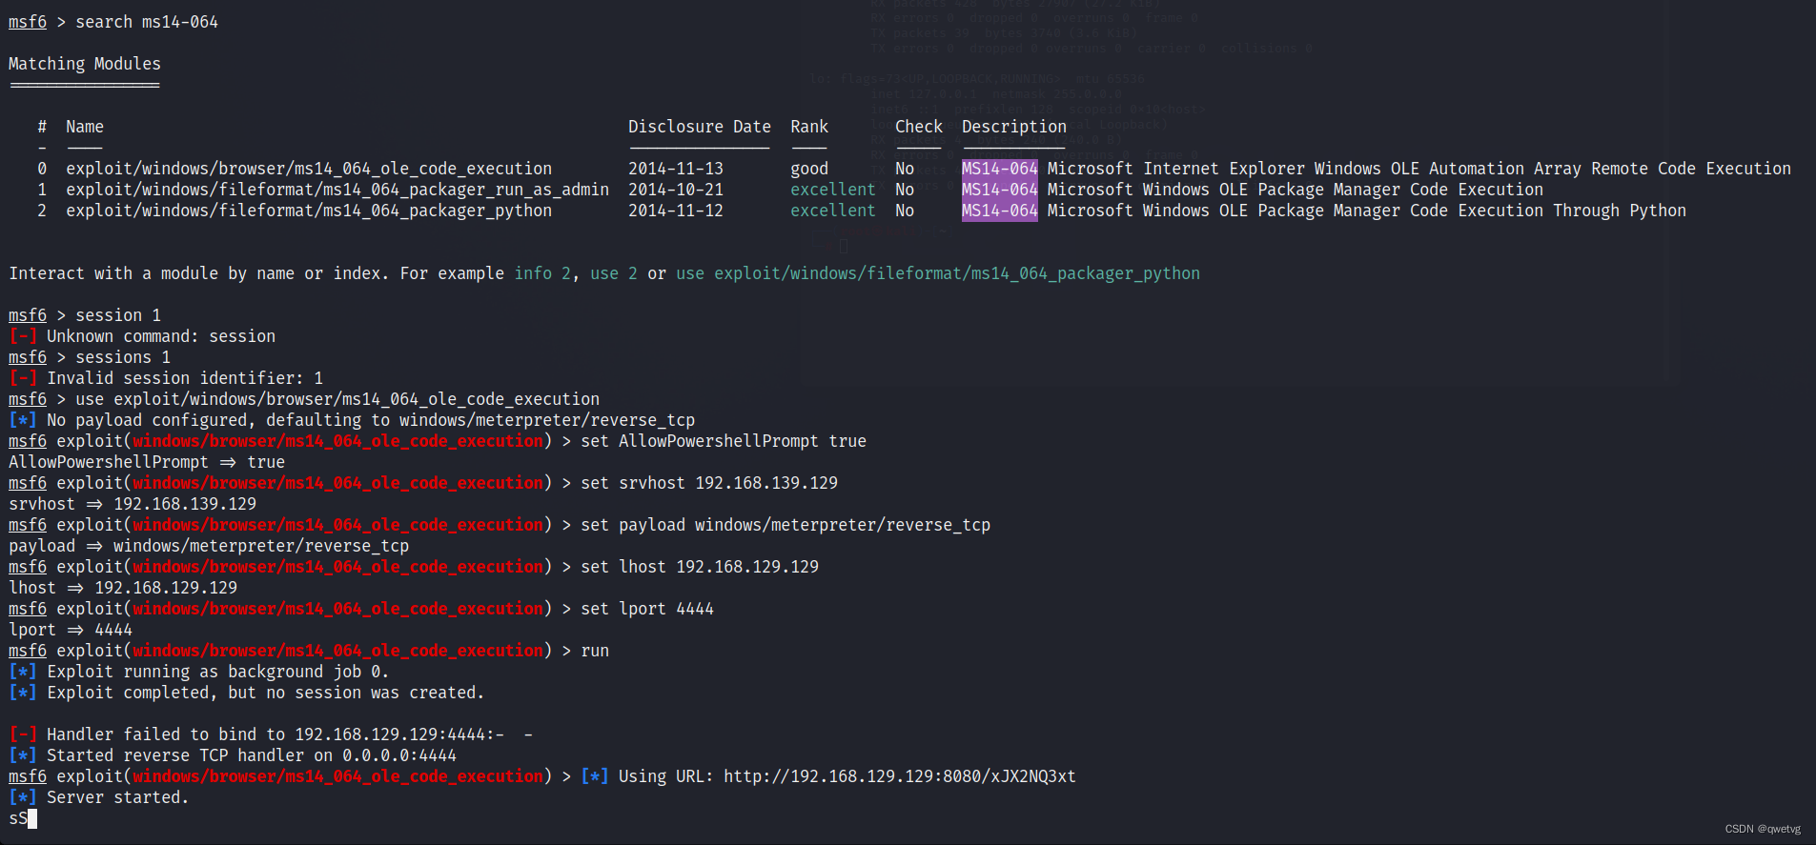The image size is (1816, 845).
Task: Click 'lport => 4444' output line
Action: click(71, 630)
